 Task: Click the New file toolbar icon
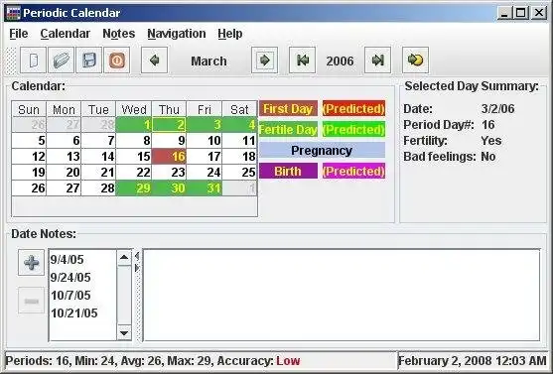pyautogui.click(x=33, y=61)
